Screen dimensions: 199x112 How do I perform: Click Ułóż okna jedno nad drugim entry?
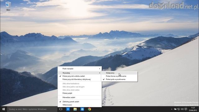click(80, 87)
